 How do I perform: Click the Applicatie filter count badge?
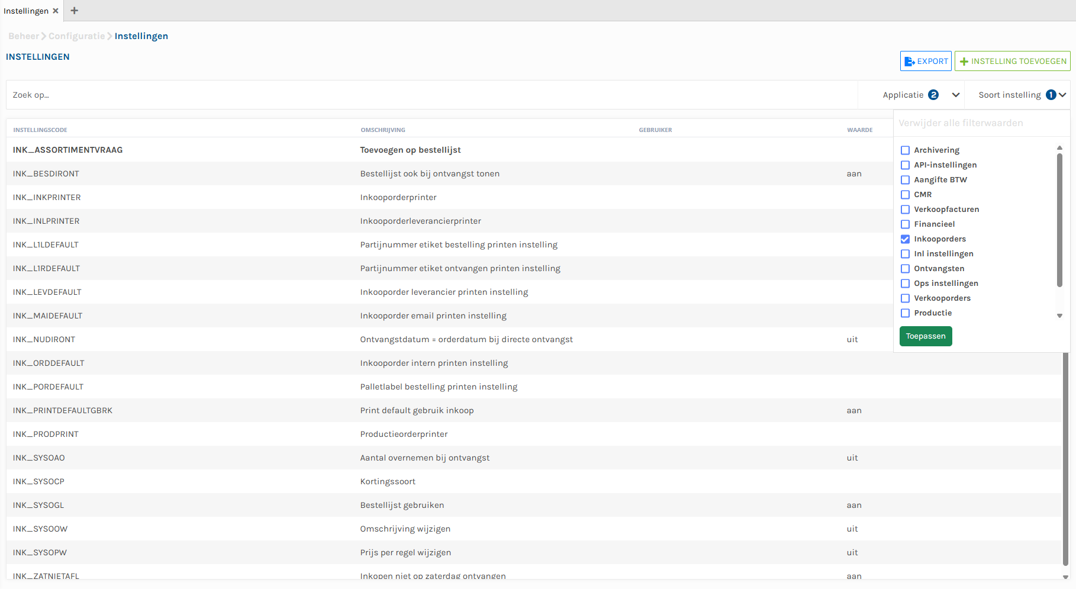[x=933, y=95]
